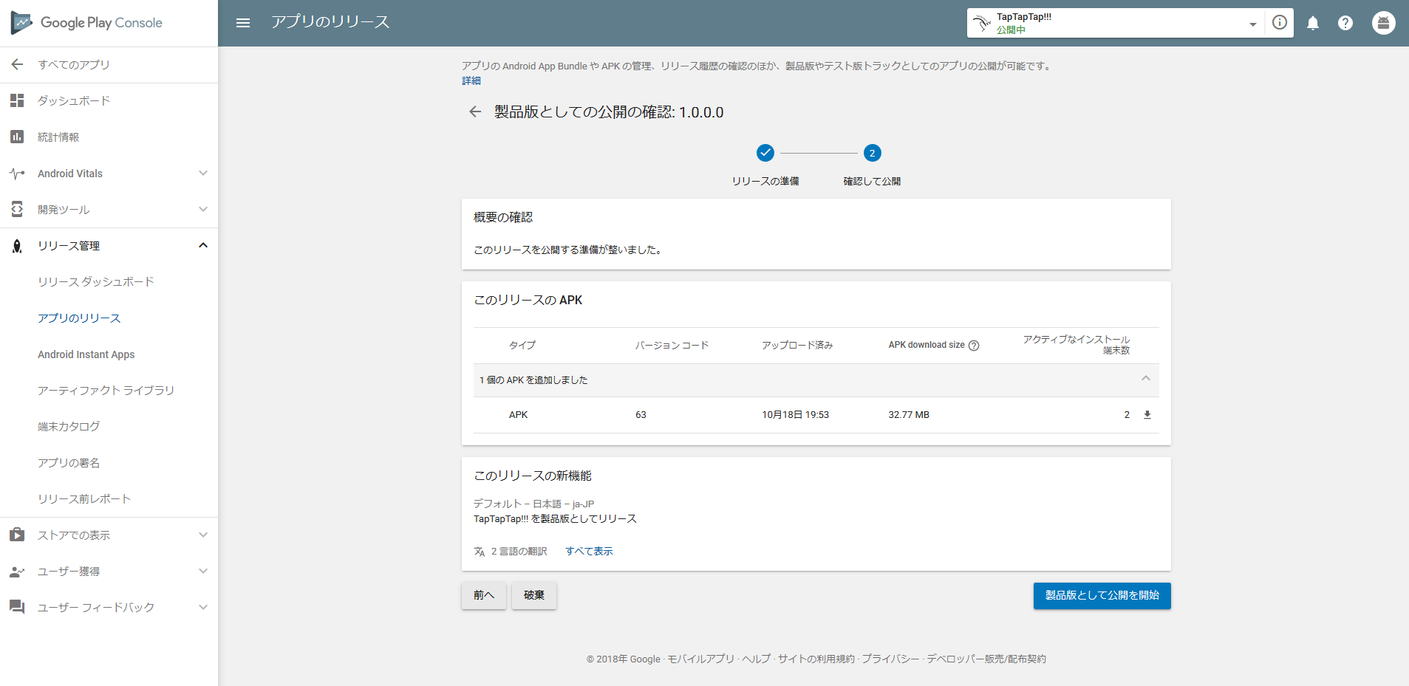
Task: Open the TapTapTap!!! app selector dropdown
Action: [1252, 24]
